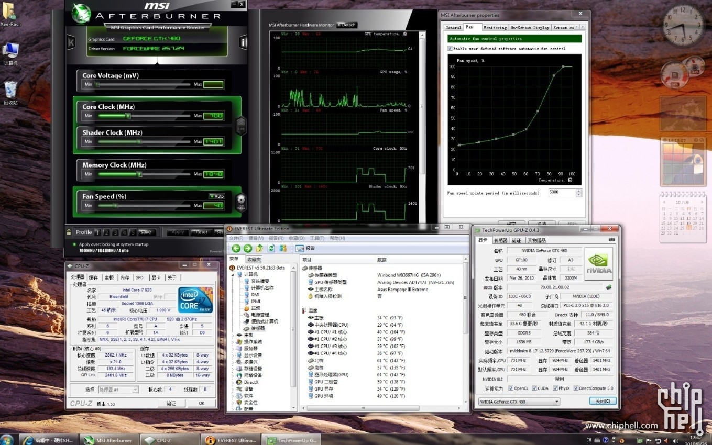Click Reset button in Afterburner
The width and height of the screenshot is (712, 445).
pos(201,232)
